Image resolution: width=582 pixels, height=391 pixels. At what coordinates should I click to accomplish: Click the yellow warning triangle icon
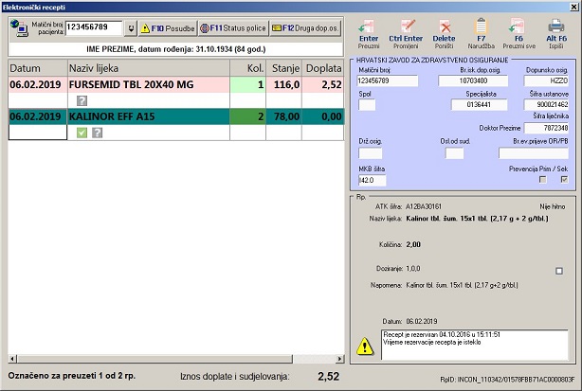[x=365, y=347]
